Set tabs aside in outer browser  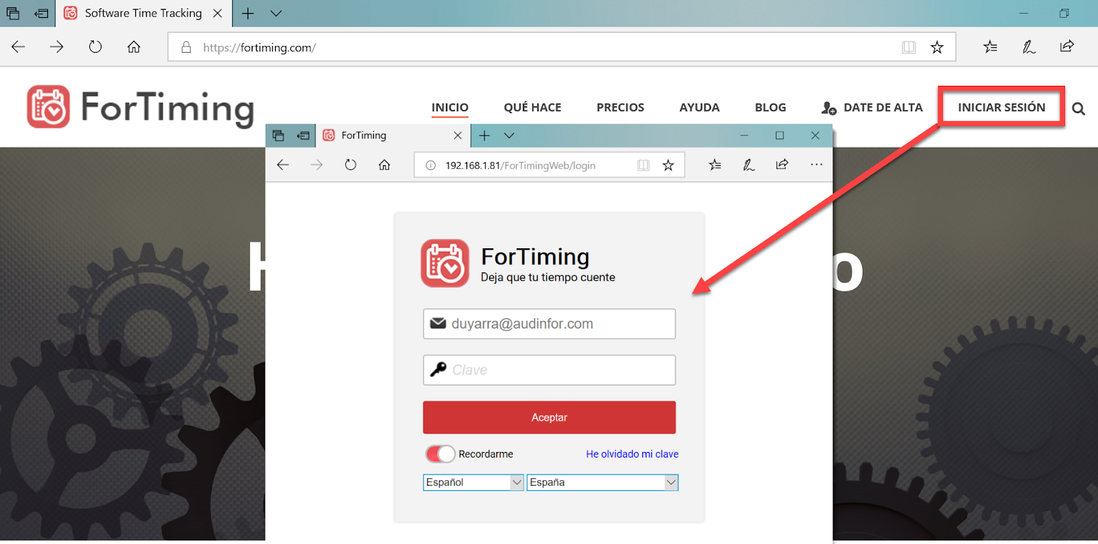[42, 13]
